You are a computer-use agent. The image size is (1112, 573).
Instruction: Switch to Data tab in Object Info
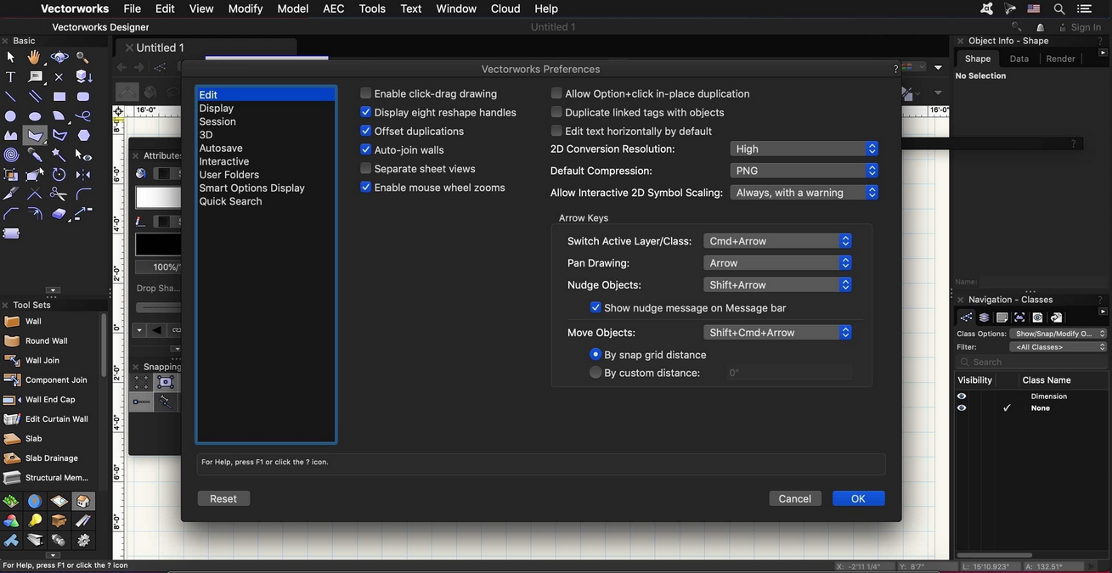[x=1019, y=59]
